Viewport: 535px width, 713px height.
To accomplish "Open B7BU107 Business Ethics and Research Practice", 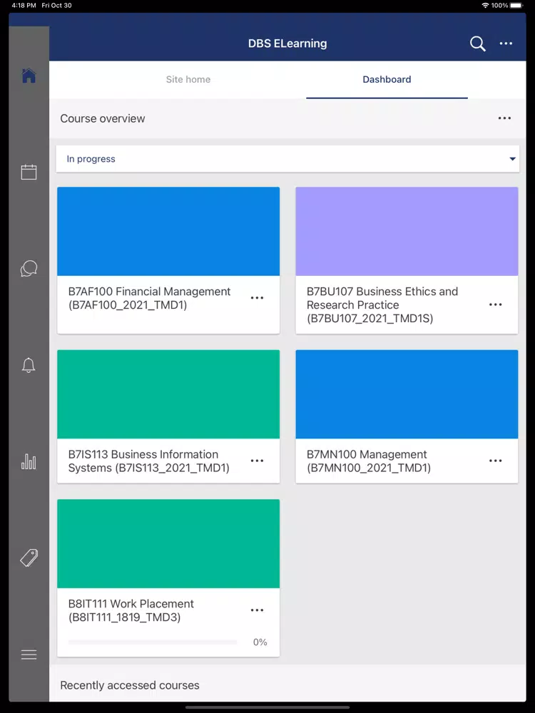I will pos(382,304).
